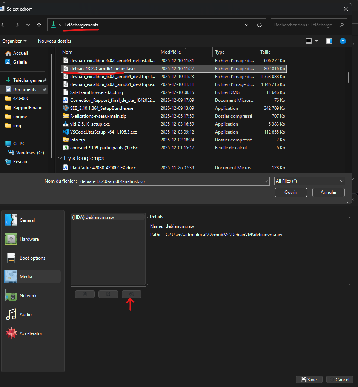Click the add CD-ROM media button

(131, 294)
